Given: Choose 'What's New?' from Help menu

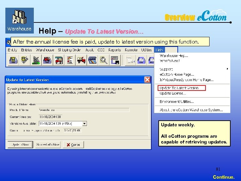Looking at the screenshot, I should coord(170,61).
